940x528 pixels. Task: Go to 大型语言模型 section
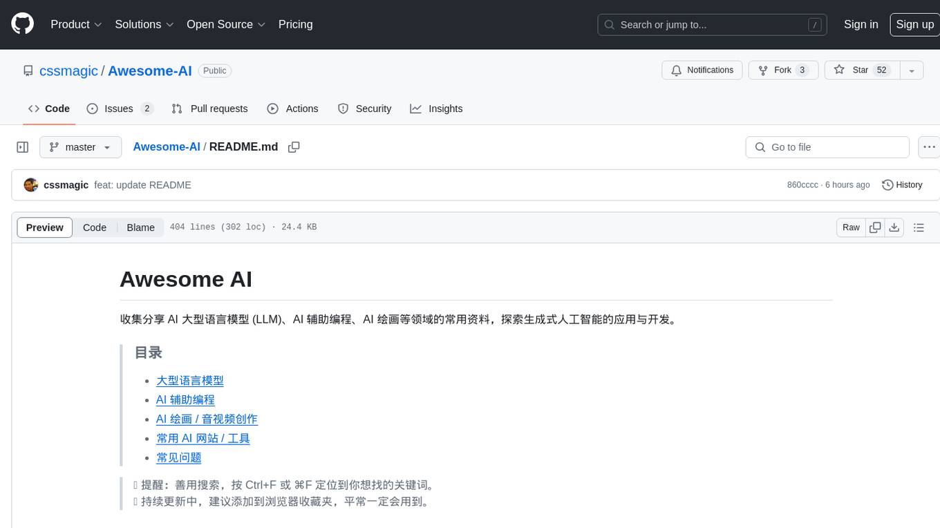point(190,381)
